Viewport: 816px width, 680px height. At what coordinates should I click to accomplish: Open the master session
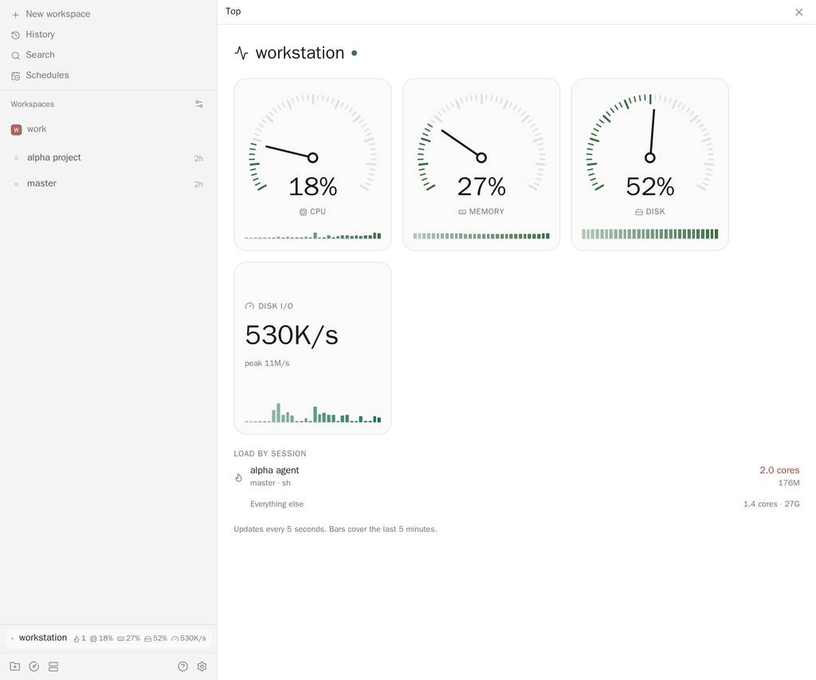[108, 184]
